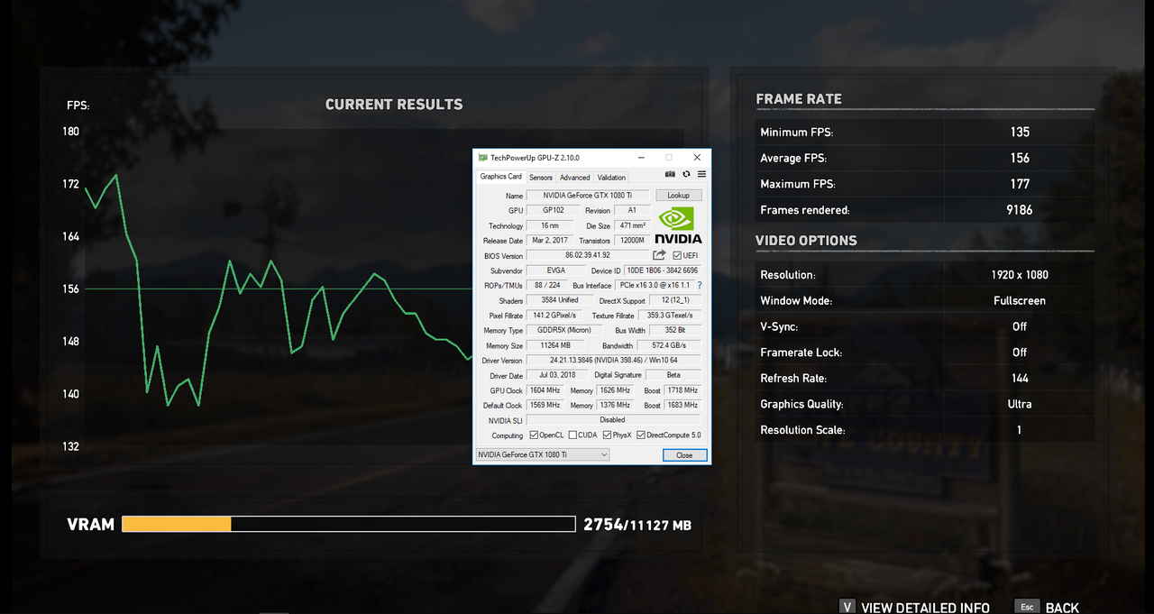This screenshot has width=1154, height=614.
Task: Click the Default Clock value 1569 MHz
Action: [x=545, y=406]
